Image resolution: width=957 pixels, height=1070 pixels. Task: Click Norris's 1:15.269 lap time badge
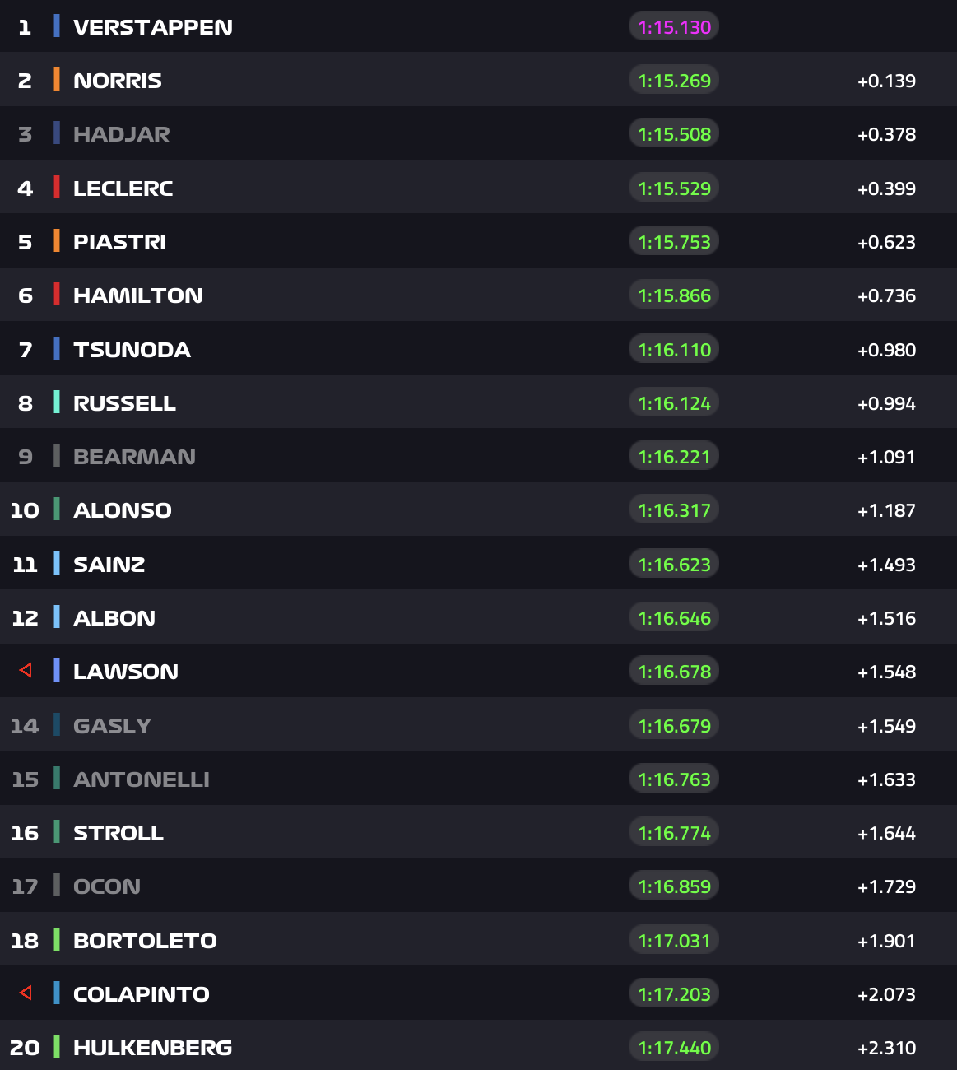[674, 81]
